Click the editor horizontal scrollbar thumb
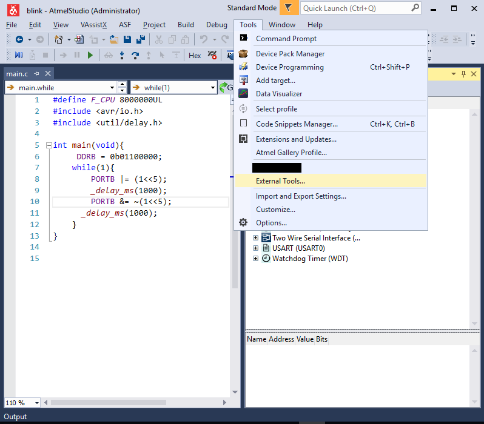The image size is (484, 424). (109, 402)
